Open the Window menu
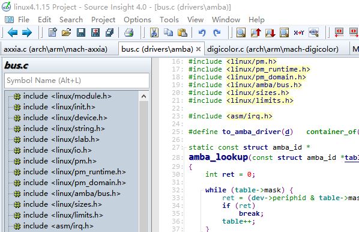This screenshot has width=359, height=232. (x=226, y=20)
